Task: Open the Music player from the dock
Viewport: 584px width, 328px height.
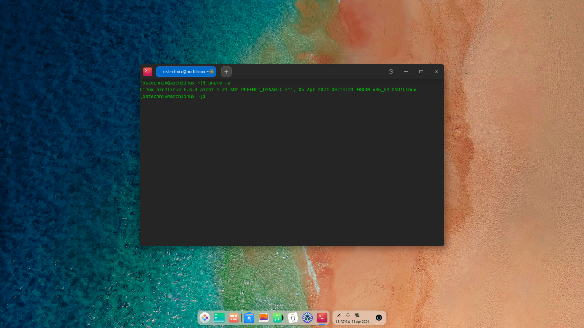Action: pos(278,318)
